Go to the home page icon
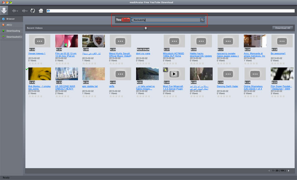297x180 pixels. [x=41, y=11]
